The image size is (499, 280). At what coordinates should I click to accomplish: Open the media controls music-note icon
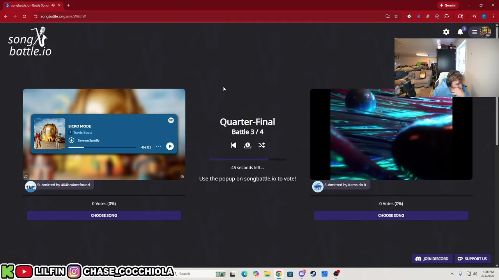coord(474,16)
